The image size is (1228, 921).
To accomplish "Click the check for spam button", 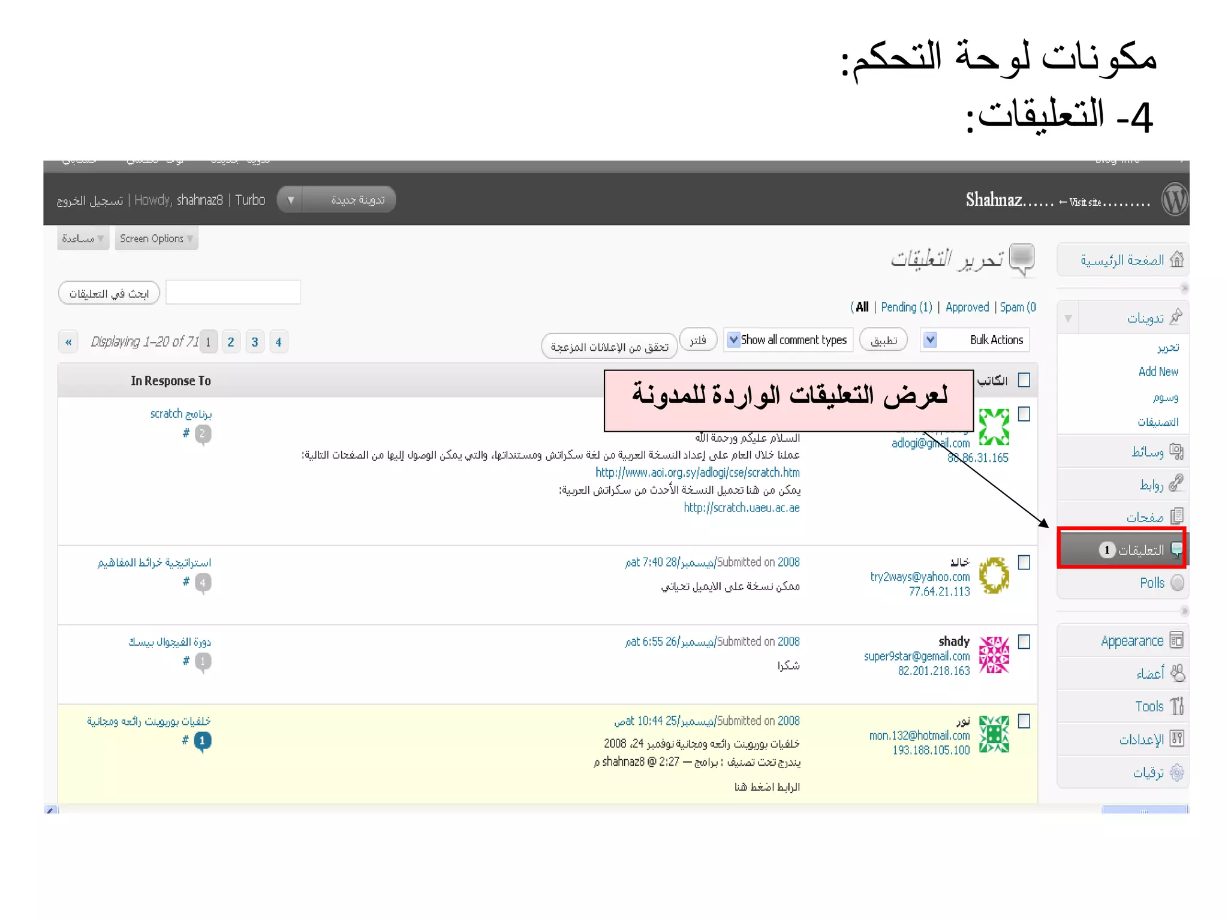I will 609,347.
